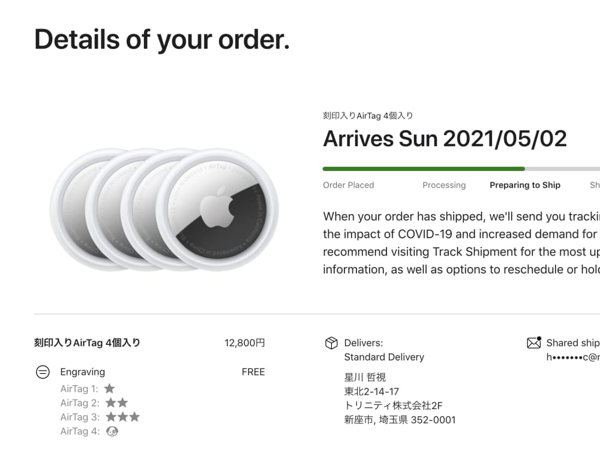The width and height of the screenshot is (600, 460).
Task: Click the two-star engraving for AirTag 2
Action: pyautogui.click(x=116, y=403)
